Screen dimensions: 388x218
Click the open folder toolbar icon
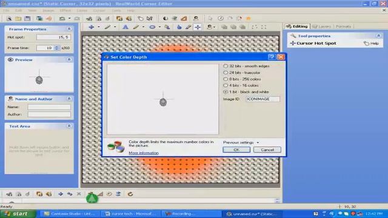18,19
